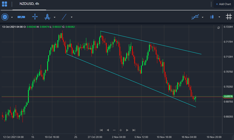Click the Add Chart button
The image size is (234, 140).
click(223, 4)
